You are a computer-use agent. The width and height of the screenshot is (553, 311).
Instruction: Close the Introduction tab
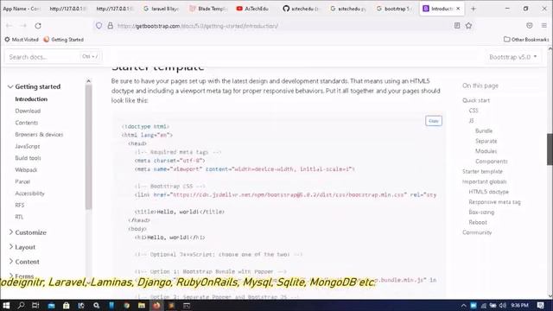click(x=458, y=9)
